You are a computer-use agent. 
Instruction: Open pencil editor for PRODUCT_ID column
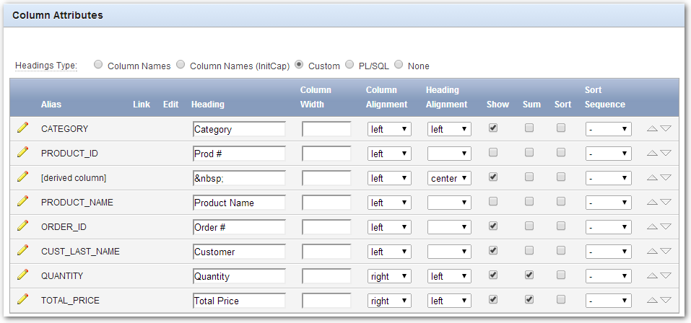coord(22,152)
